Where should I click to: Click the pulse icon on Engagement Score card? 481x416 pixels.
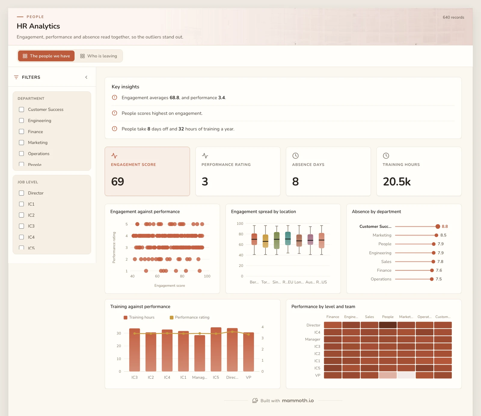(x=114, y=156)
